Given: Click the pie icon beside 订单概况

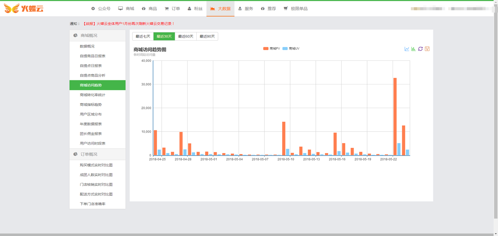Looking at the screenshot, I should [x=76, y=154].
